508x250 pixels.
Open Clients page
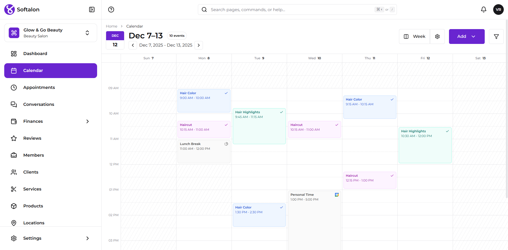[x=51, y=172]
